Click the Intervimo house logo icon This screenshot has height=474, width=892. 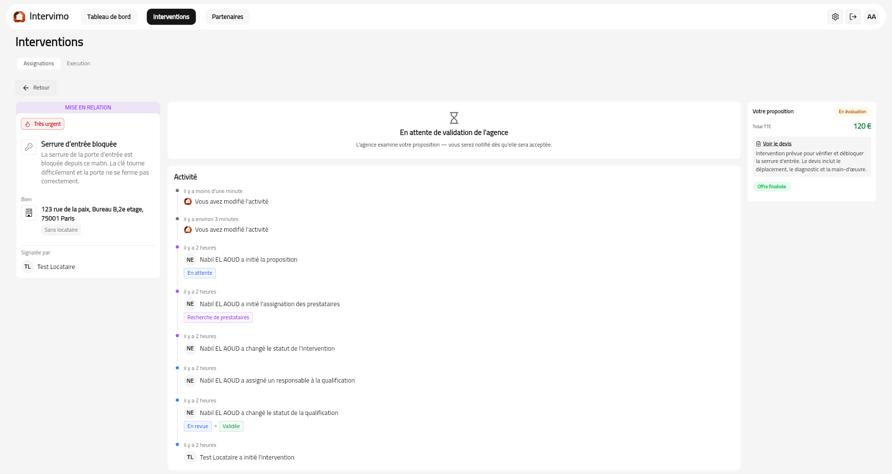[x=19, y=17]
